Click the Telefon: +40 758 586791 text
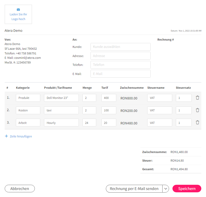This screenshot has width=206, height=197. click(x=20, y=53)
